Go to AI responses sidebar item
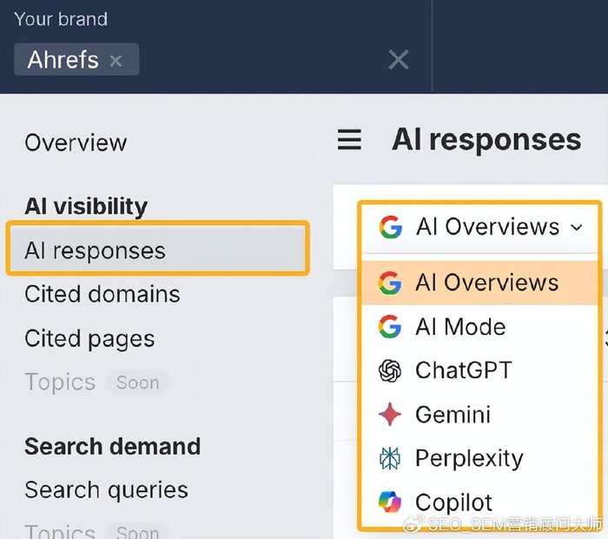The height and width of the screenshot is (539, 608). click(95, 251)
